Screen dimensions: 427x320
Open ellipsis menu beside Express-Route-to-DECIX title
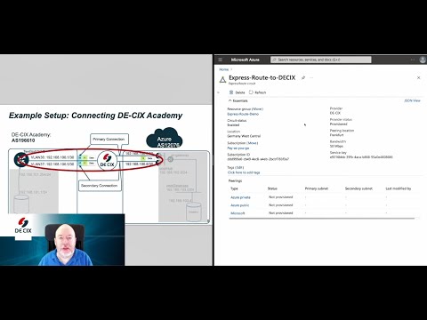311,77
